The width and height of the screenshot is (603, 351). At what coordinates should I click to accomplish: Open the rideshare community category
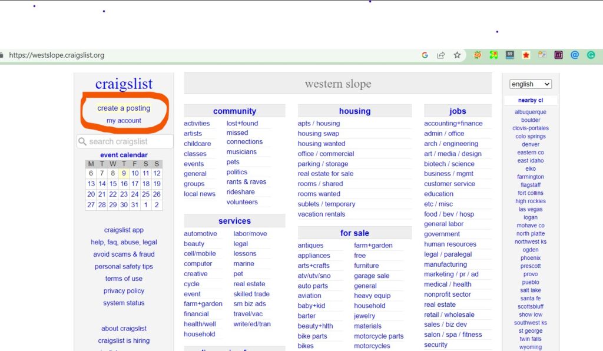coord(241,192)
